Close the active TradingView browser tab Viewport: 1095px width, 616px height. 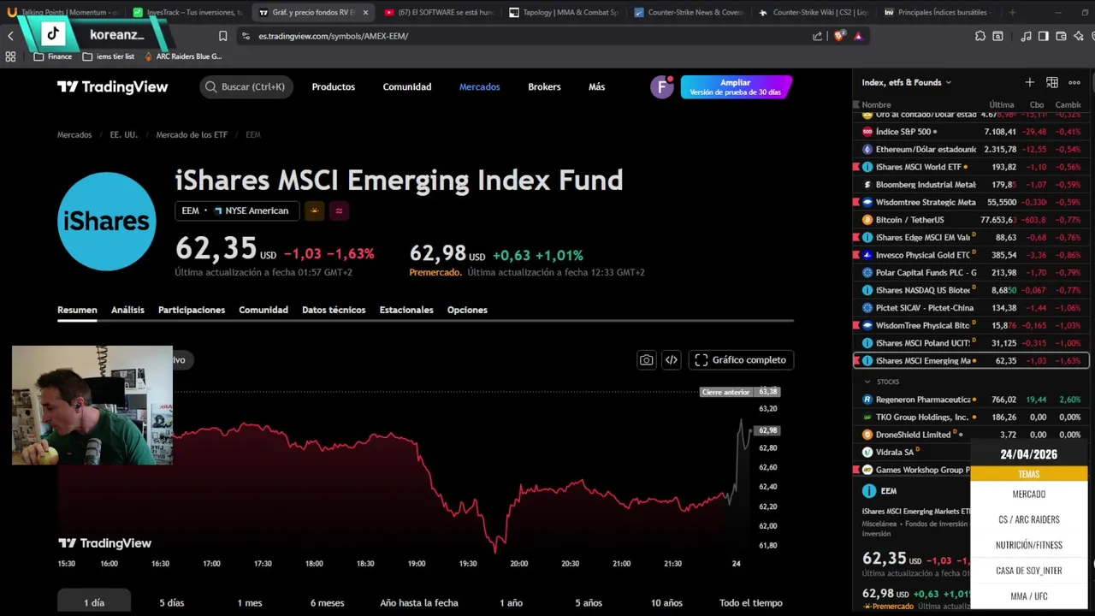pos(365,13)
